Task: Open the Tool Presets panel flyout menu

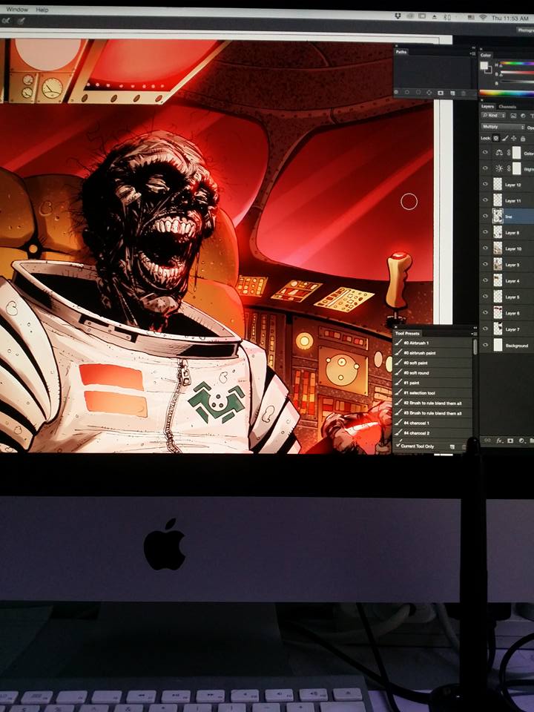Action: (x=474, y=334)
